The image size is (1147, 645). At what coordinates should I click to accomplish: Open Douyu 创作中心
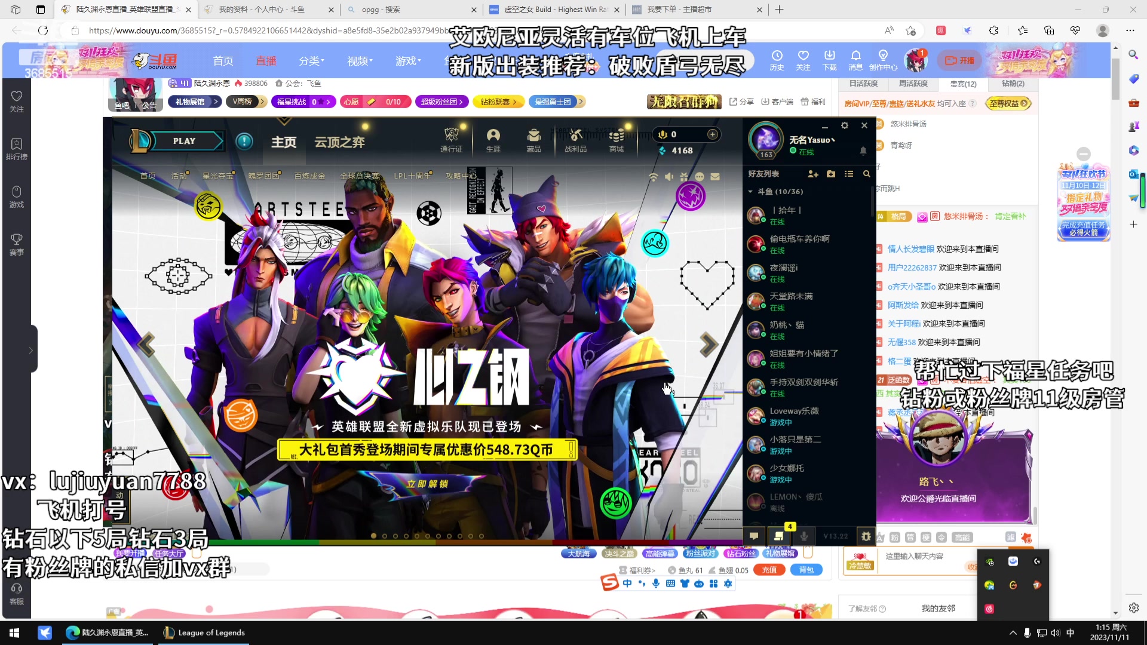tap(883, 60)
